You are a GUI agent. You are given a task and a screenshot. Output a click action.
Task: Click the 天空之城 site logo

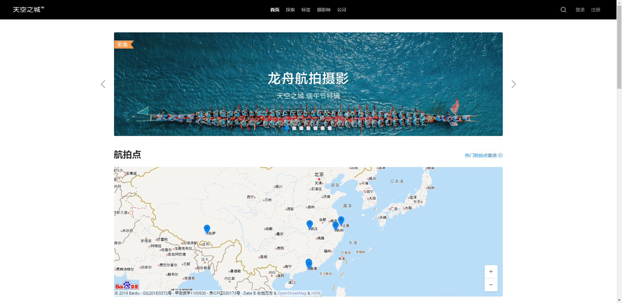29,10
